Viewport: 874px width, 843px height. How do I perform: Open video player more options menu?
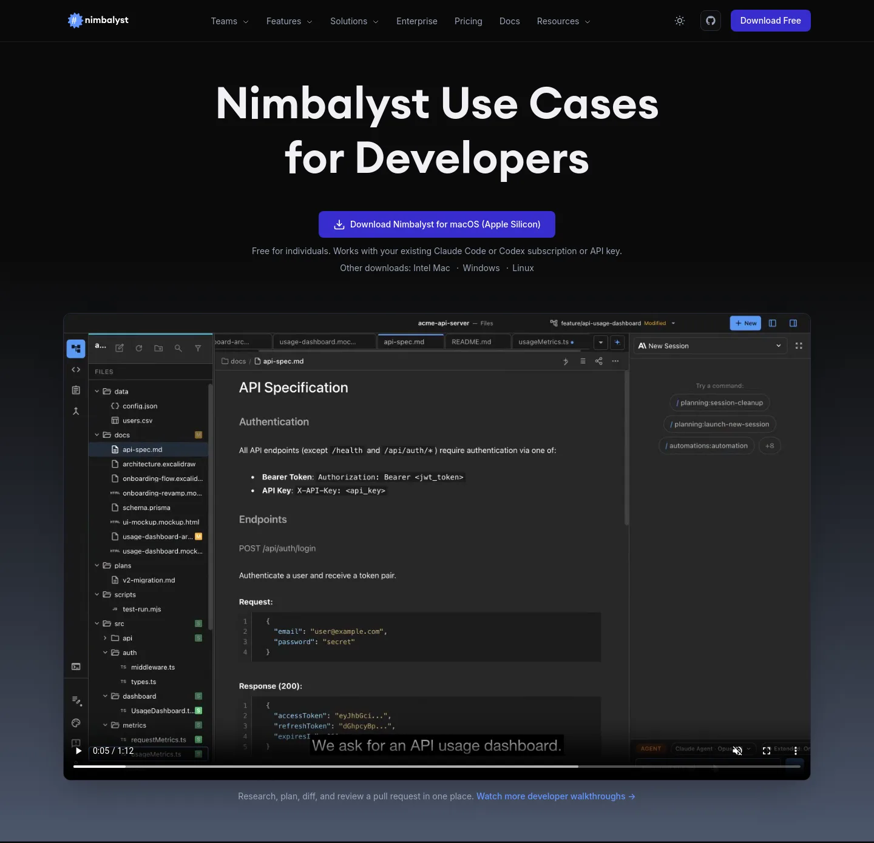point(796,751)
